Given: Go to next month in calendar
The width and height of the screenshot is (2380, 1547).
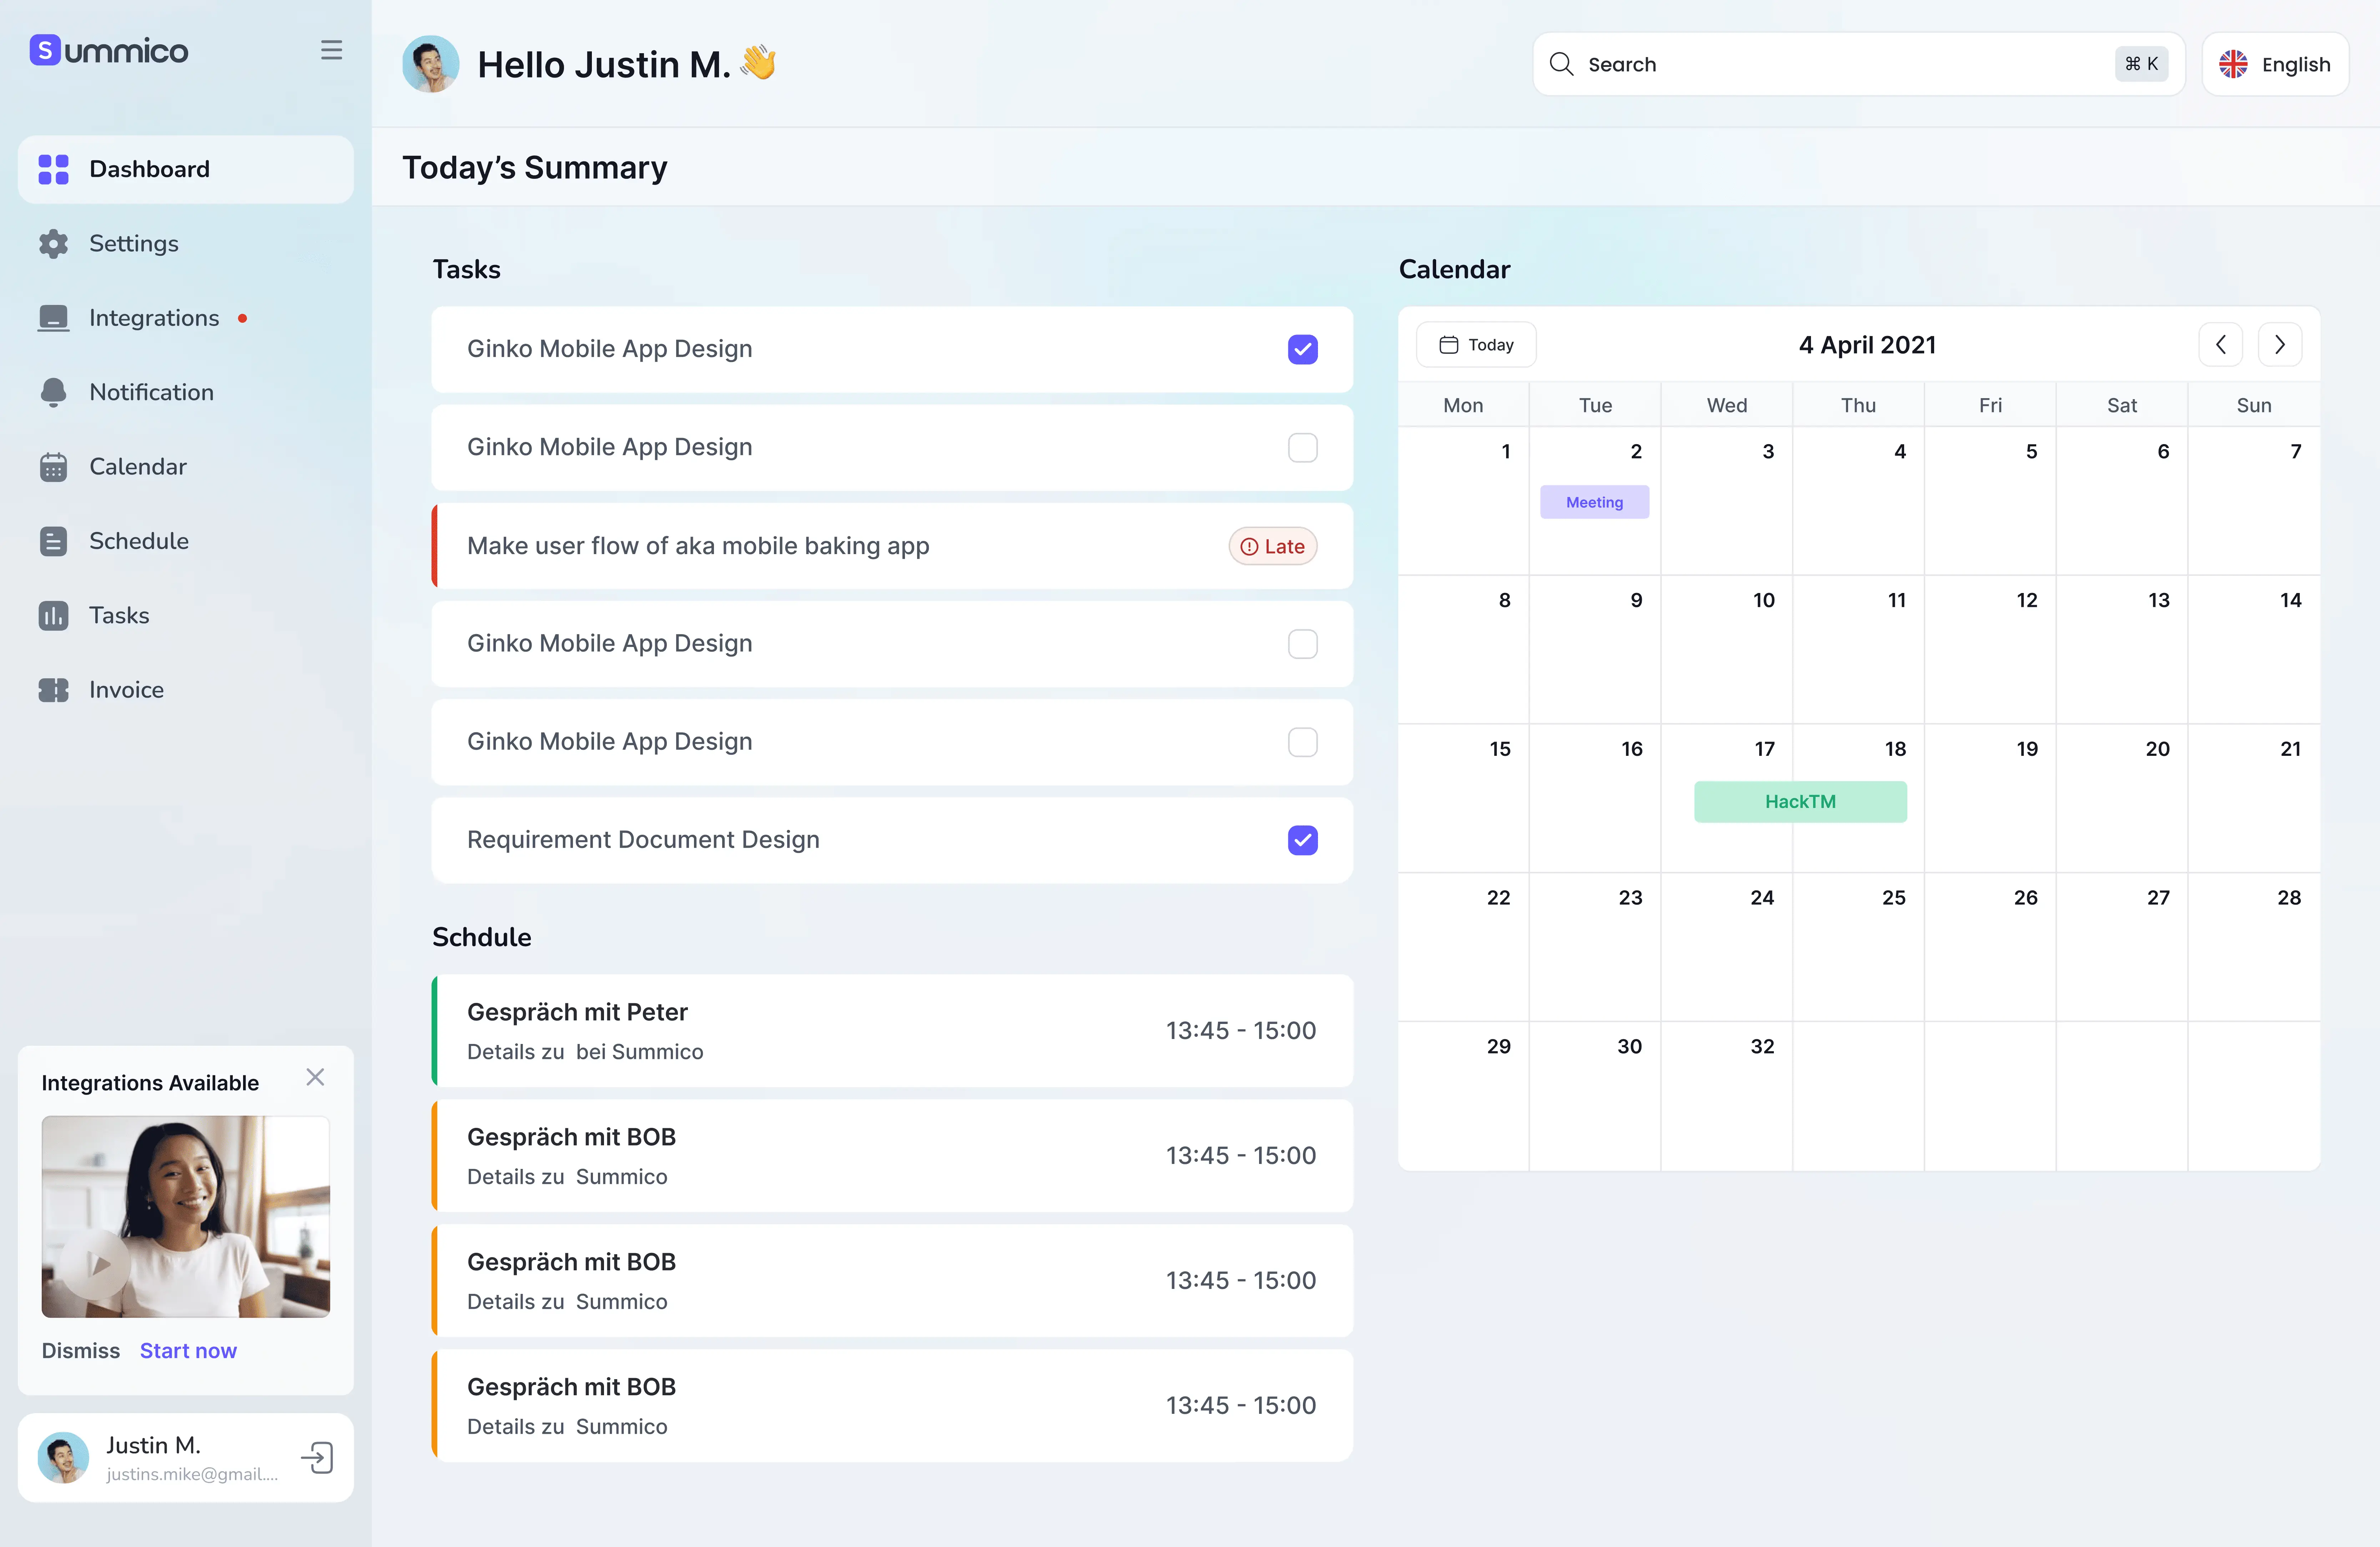Looking at the screenshot, I should [2280, 345].
